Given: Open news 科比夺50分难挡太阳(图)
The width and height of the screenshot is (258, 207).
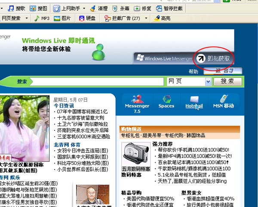Looking at the screenshot, I should [83, 163].
